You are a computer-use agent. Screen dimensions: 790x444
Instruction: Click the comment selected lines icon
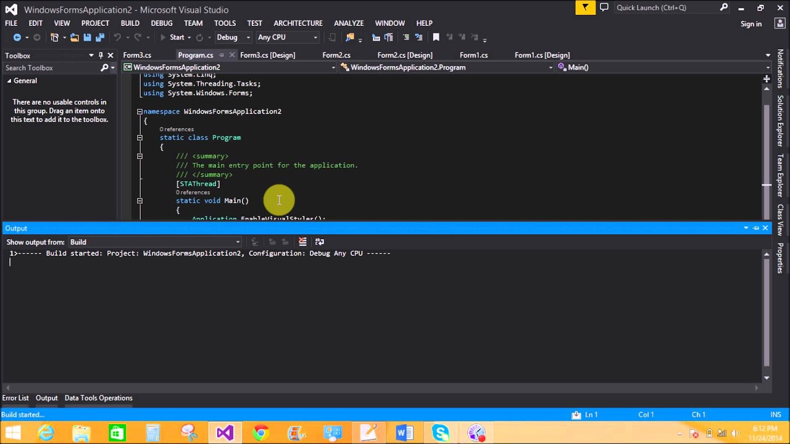407,38
